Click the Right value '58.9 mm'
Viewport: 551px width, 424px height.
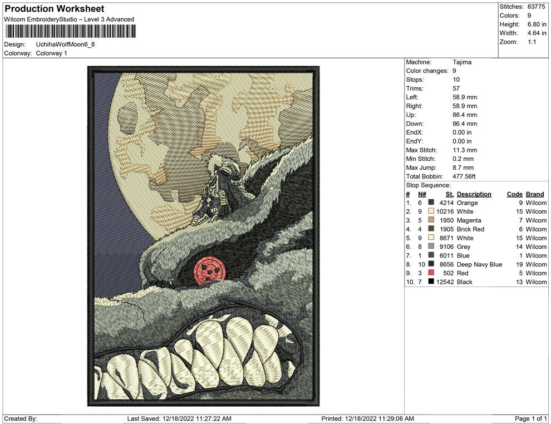click(x=465, y=106)
